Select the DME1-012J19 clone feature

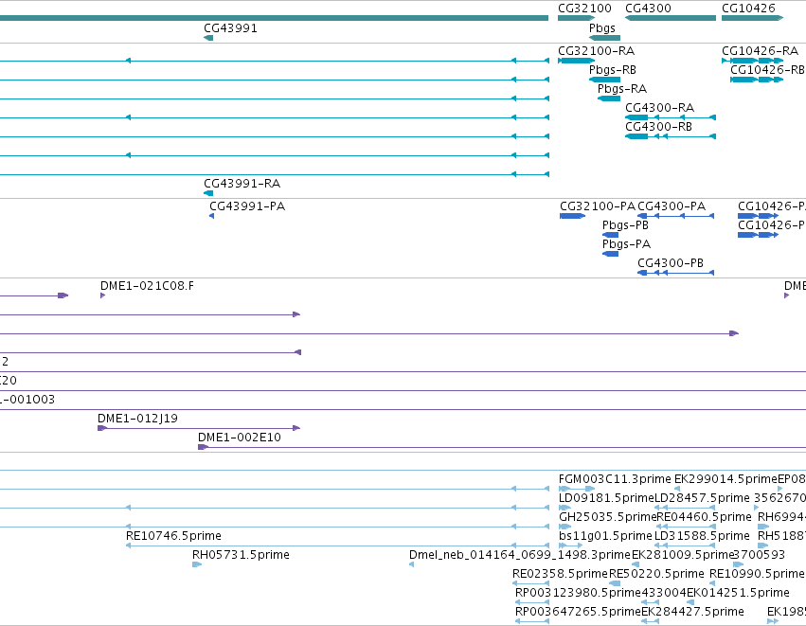199,428
